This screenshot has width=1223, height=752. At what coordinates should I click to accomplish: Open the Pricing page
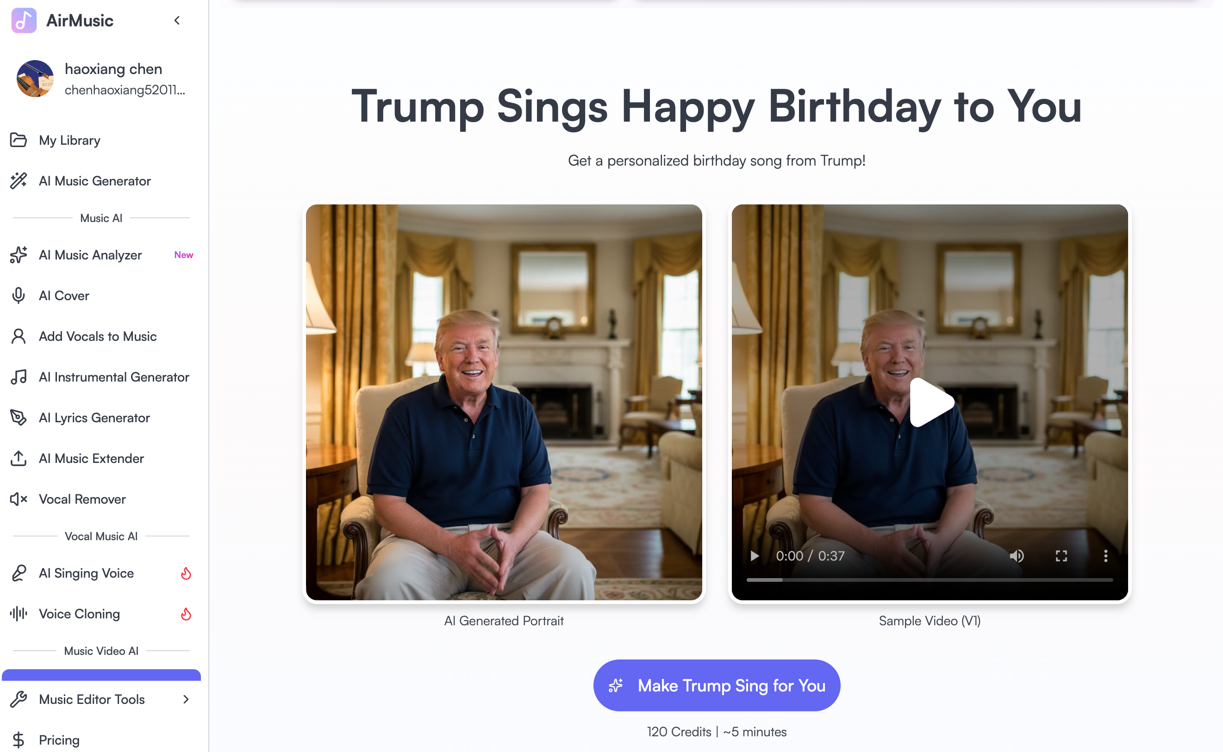point(59,740)
